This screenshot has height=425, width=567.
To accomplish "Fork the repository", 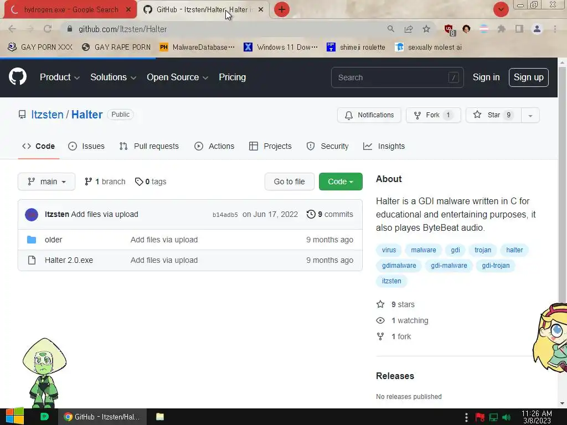I will pos(433,115).
